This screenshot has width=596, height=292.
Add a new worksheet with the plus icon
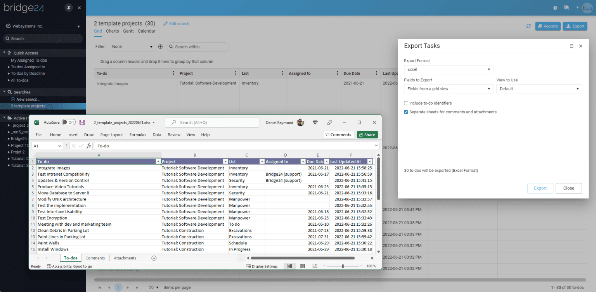[x=154, y=258]
